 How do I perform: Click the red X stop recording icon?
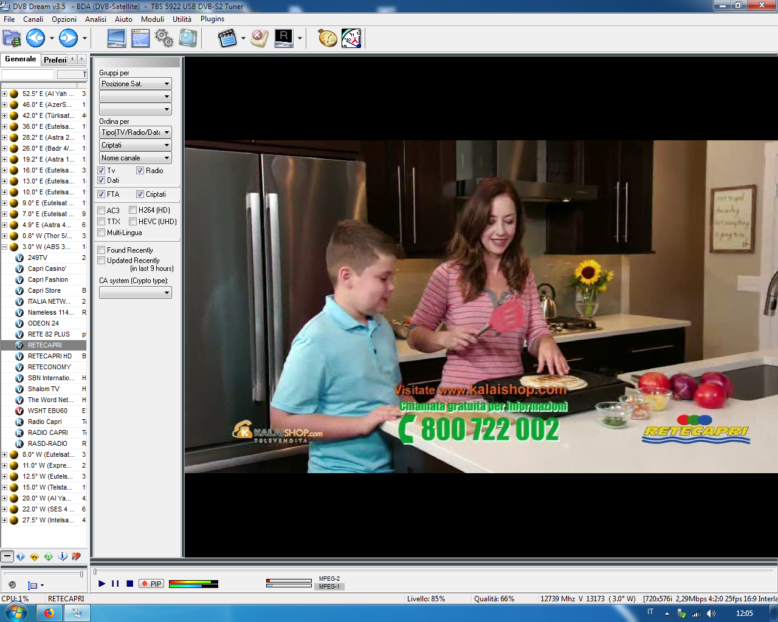(x=260, y=38)
